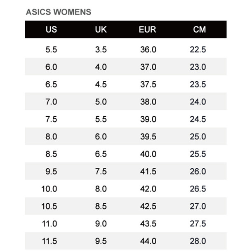Click EUR size 39.5 cell

click(148, 137)
